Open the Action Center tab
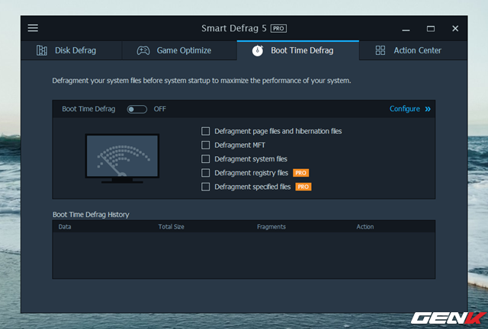488x329 pixels. tap(413, 50)
